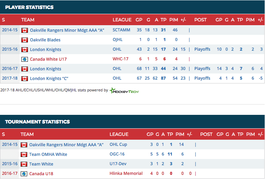Open the Oakville Blades team page
This screenshot has width=265, height=179.
point(45,40)
